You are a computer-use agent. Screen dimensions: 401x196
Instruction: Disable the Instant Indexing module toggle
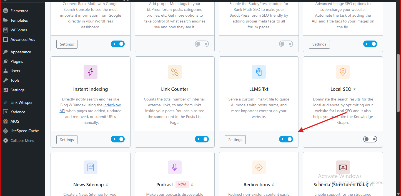[118, 139]
